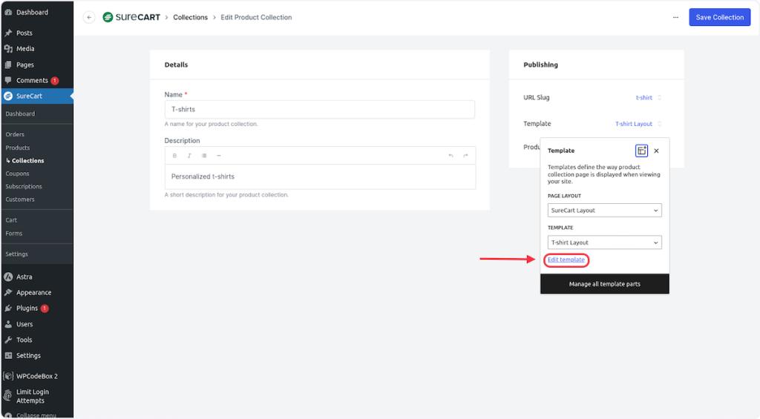
Task: Undo the last edit in Description editor
Action: click(451, 156)
